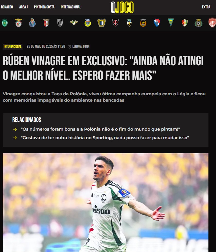This screenshot has height=252, width=216.
Task: Open Pinto da Costa section
Action: tap(44, 7)
